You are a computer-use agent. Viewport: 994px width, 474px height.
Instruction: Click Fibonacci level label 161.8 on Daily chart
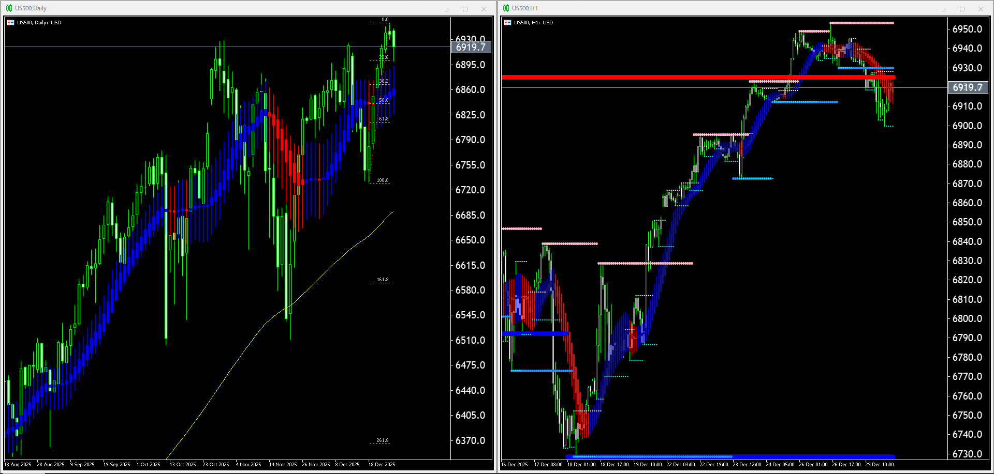pyautogui.click(x=383, y=280)
